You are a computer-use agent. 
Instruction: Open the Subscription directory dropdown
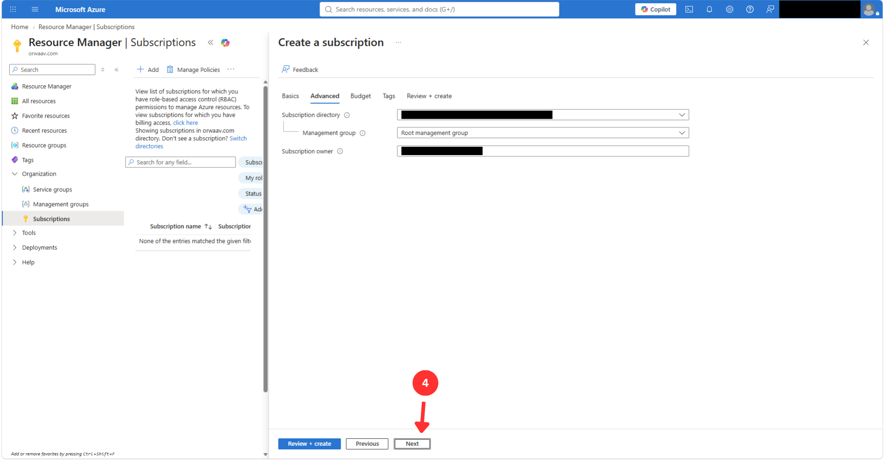543,115
